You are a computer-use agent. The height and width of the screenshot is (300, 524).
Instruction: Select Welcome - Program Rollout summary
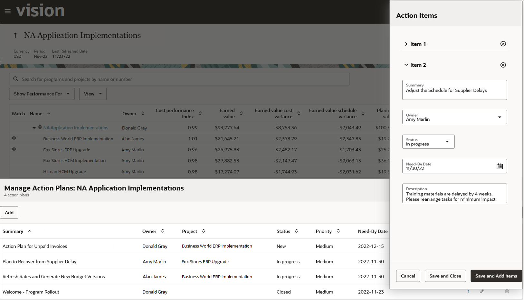(31, 292)
